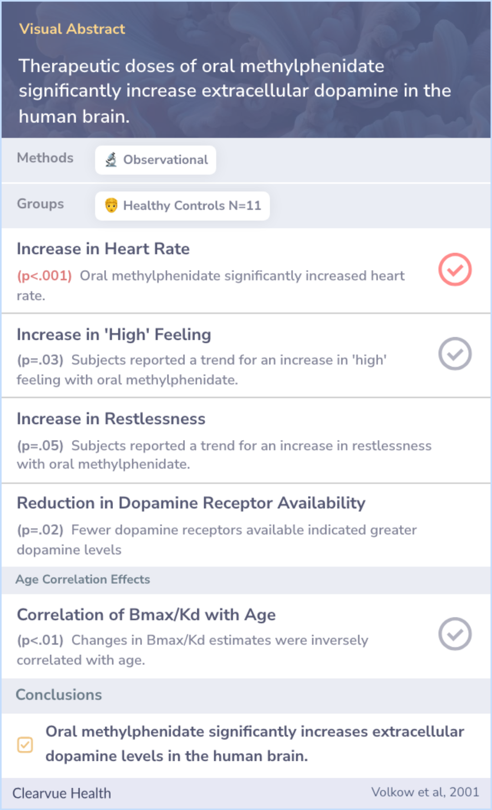This screenshot has width=492, height=810.
Task: Click the Methods row label
Action: (x=45, y=158)
